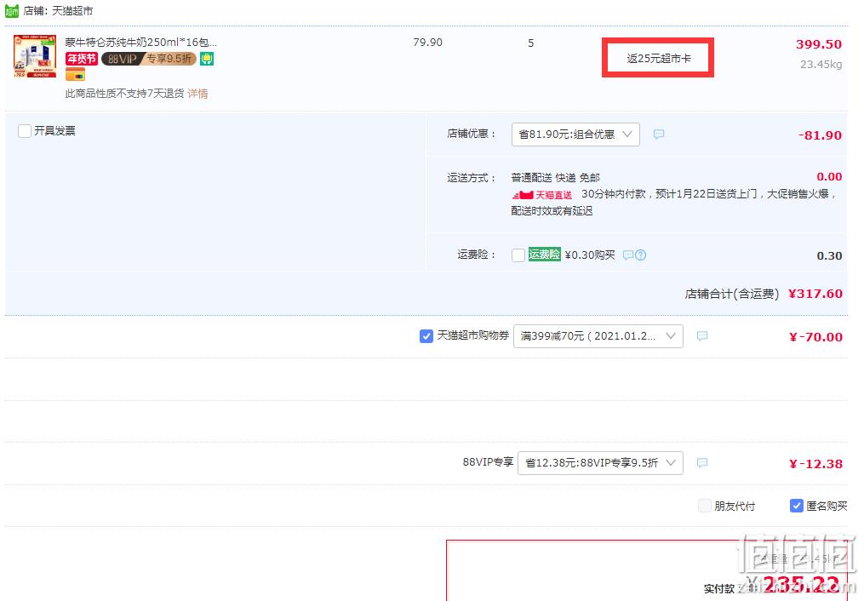Enable the 运费险 shipping insurance checkbox
Image resolution: width=864 pixels, height=601 pixels.
pos(518,255)
